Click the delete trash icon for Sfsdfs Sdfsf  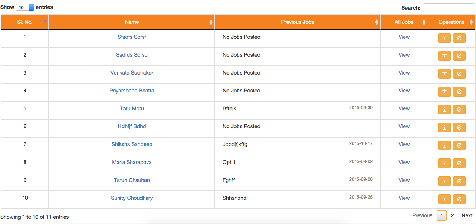pyautogui.click(x=444, y=38)
